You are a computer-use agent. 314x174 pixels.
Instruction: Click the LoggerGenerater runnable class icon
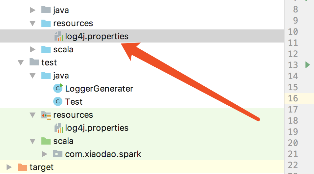(58, 88)
